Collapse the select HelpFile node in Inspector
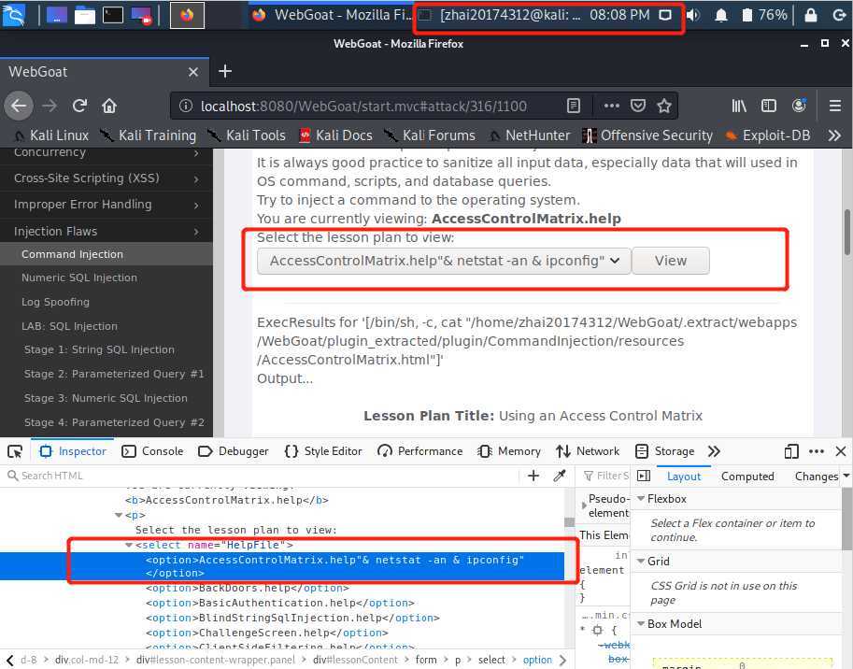853x669 pixels. 129,545
